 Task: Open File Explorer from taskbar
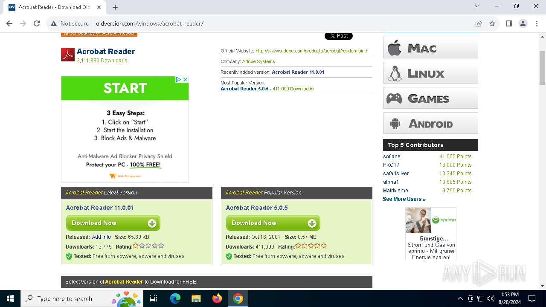(196, 298)
